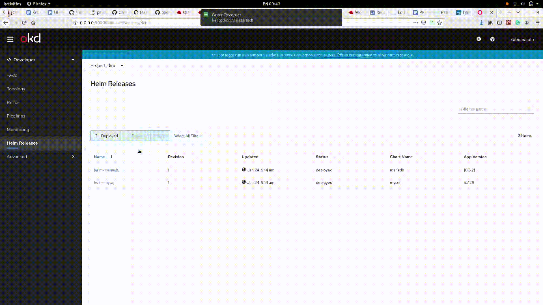Click Select All Filters link

[x=187, y=136]
